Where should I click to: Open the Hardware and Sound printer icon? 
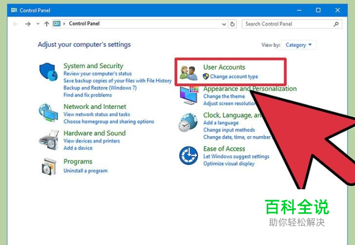point(49,140)
